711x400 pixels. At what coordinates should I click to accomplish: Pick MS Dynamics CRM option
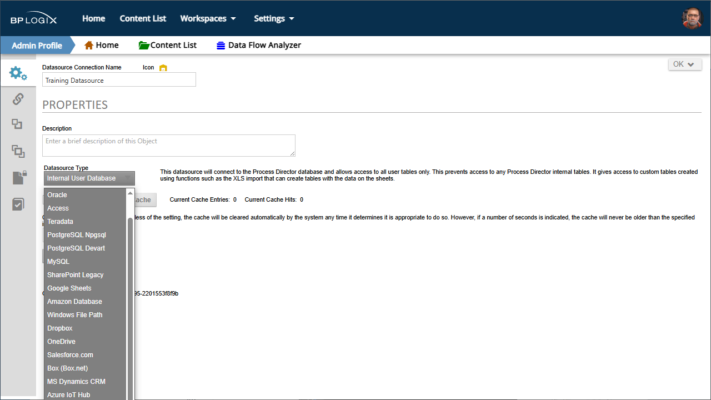(86, 382)
